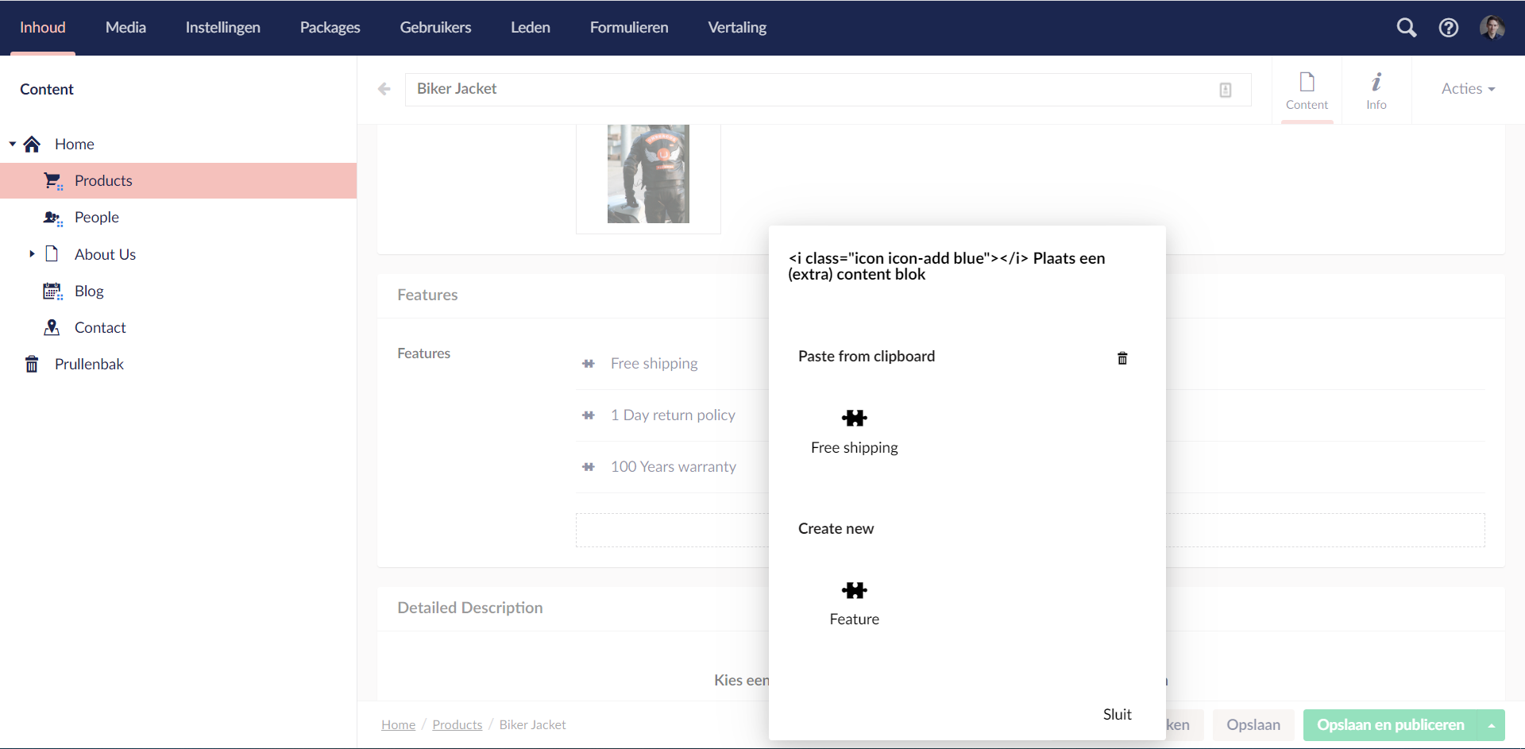Switch to the Media section
Image resolution: width=1525 pixels, height=749 pixels.
pos(125,27)
